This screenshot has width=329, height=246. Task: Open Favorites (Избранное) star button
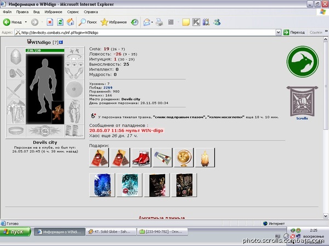114,22
